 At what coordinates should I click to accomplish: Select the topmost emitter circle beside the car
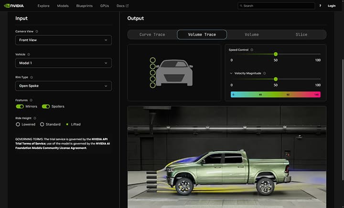(153, 60)
